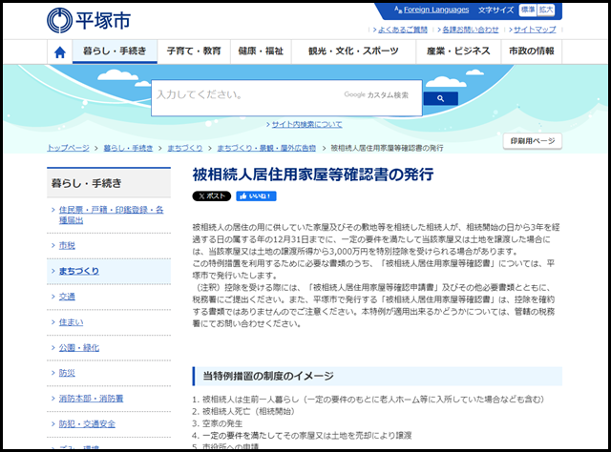Open 市税 sidebar link
Image resolution: width=611 pixels, height=452 pixels.
(67, 245)
